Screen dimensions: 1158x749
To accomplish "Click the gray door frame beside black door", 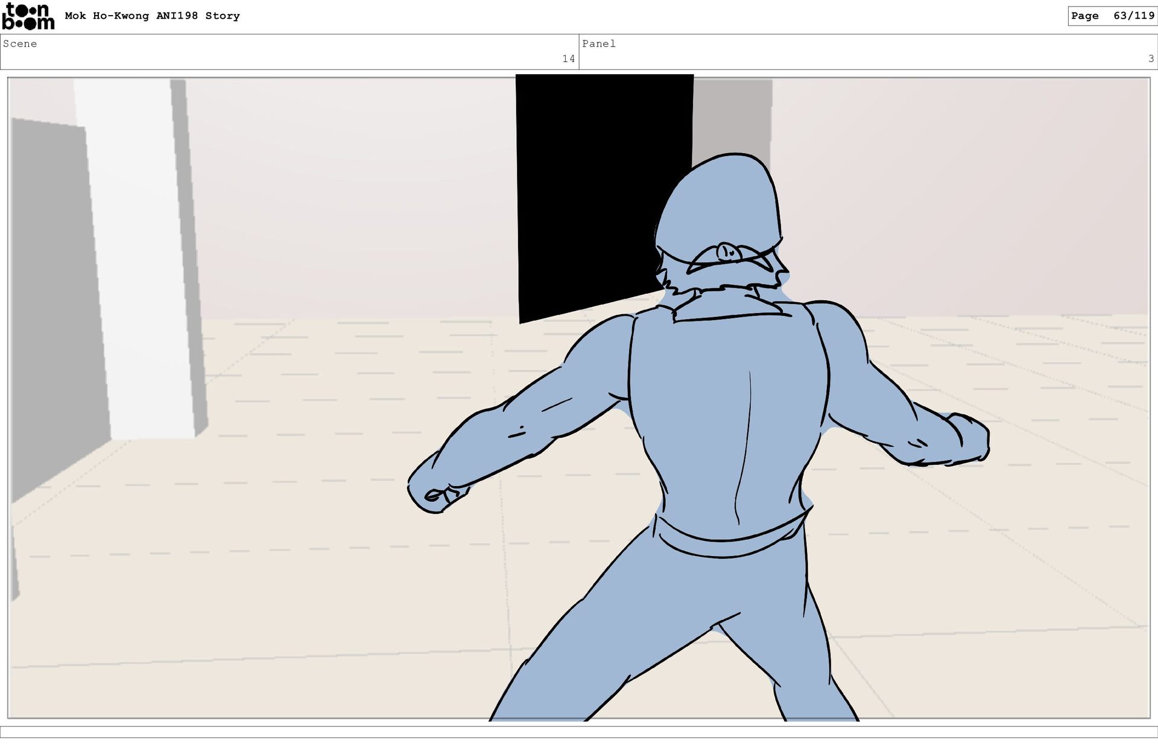I will point(732,118).
